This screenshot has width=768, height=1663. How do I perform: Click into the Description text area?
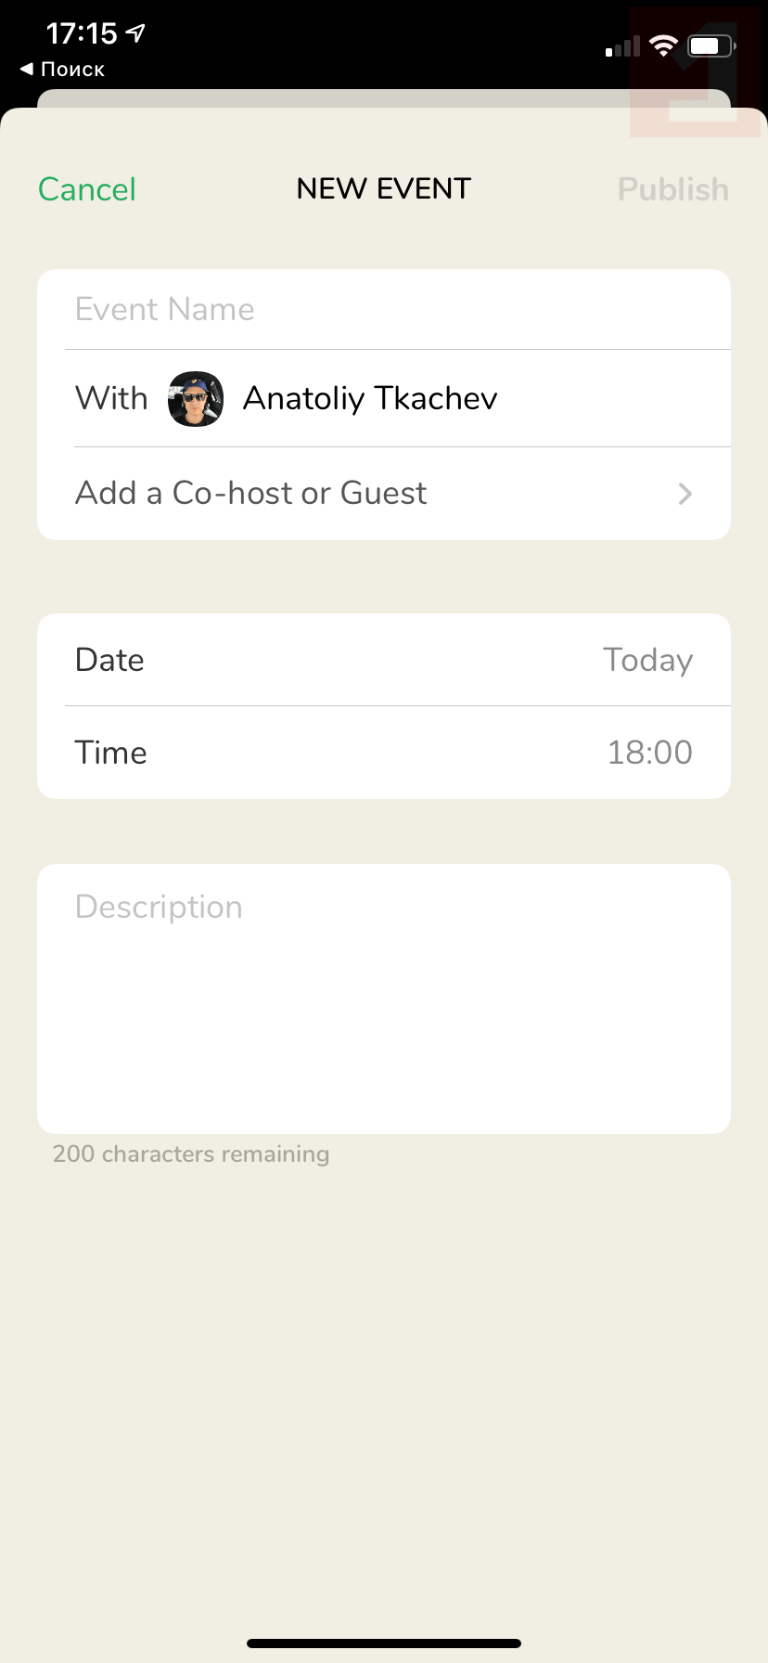384,999
